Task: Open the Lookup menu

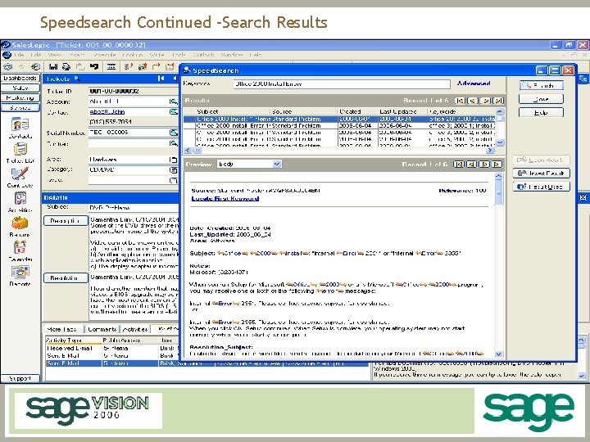Action: coord(132,55)
